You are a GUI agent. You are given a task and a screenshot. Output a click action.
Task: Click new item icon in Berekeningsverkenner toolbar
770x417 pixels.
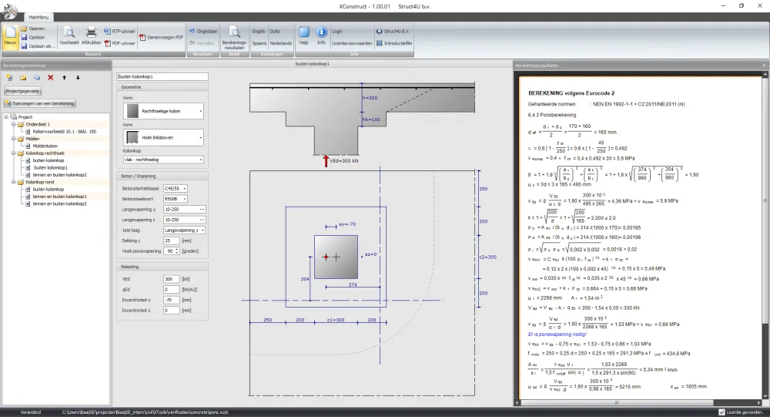coord(8,78)
